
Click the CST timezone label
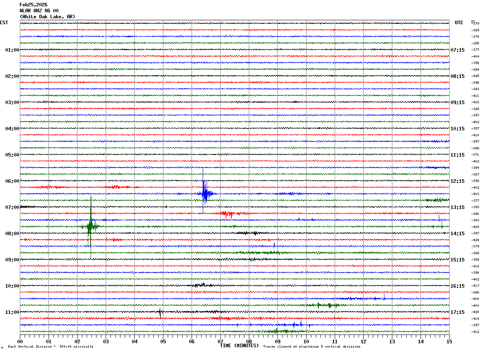(4, 23)
